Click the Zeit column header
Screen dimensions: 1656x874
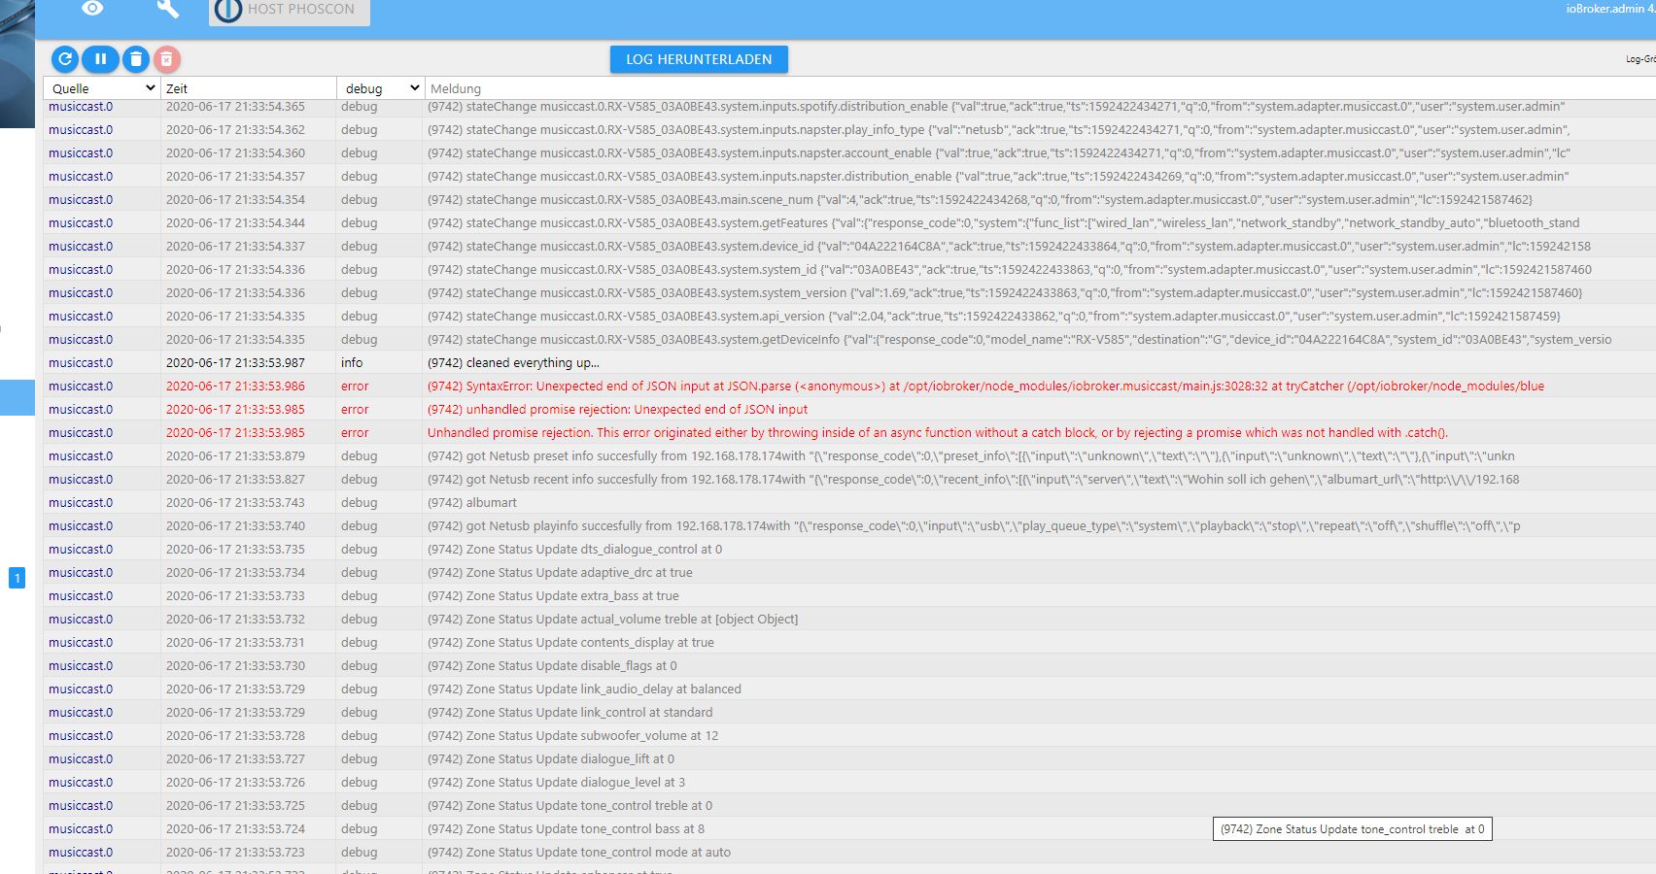click(177, 88)
